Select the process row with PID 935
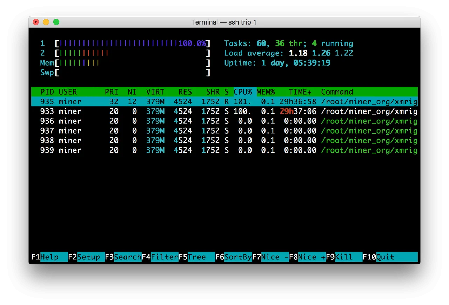The width and height of the screenshot is (449, 305). pyautogui.click(x=224, y=102)
